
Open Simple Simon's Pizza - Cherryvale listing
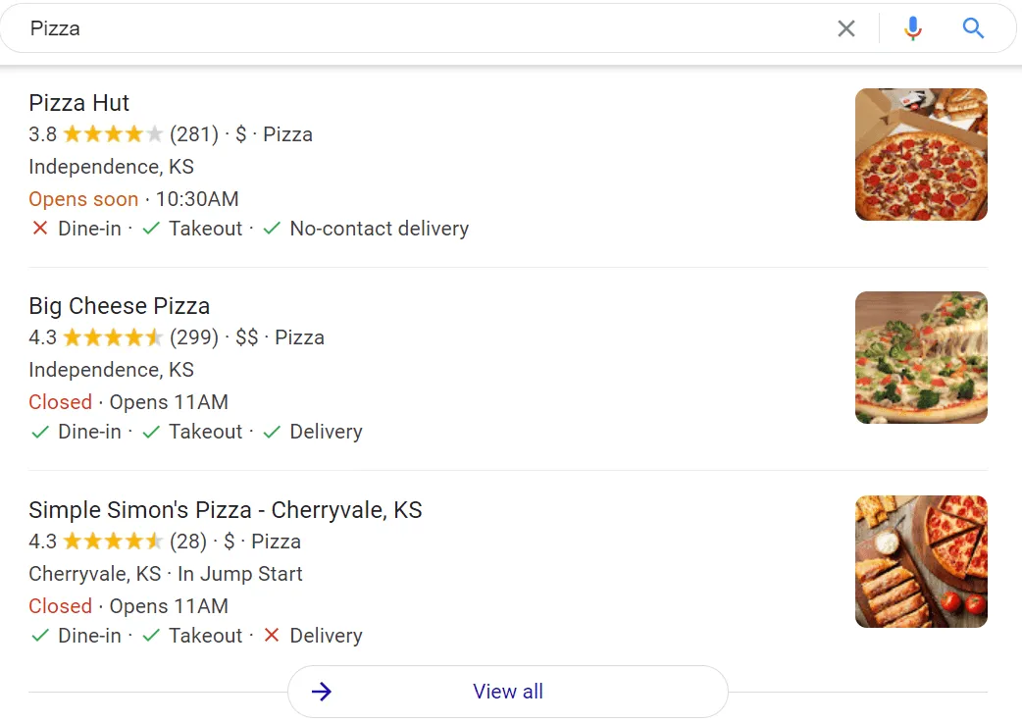[226, 510]
